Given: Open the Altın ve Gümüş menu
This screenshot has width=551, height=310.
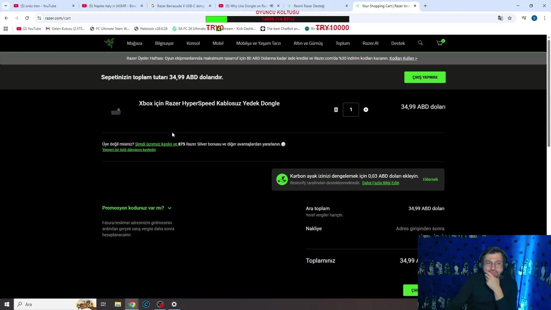Looking at the screenshot, I should 308,43.
